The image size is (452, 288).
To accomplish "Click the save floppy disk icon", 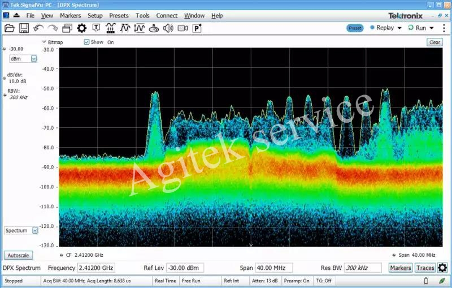I will click(x=24, y=28).
